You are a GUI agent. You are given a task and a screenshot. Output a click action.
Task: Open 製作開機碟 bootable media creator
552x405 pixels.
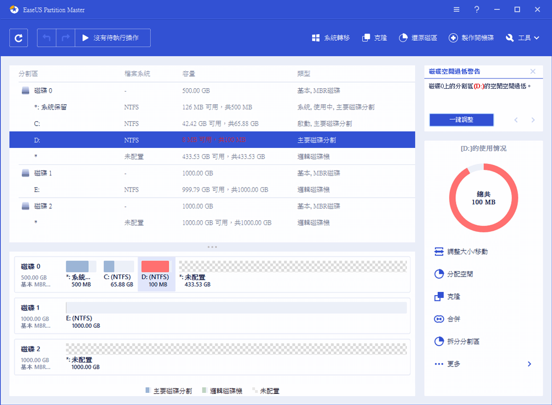(471, 38)
